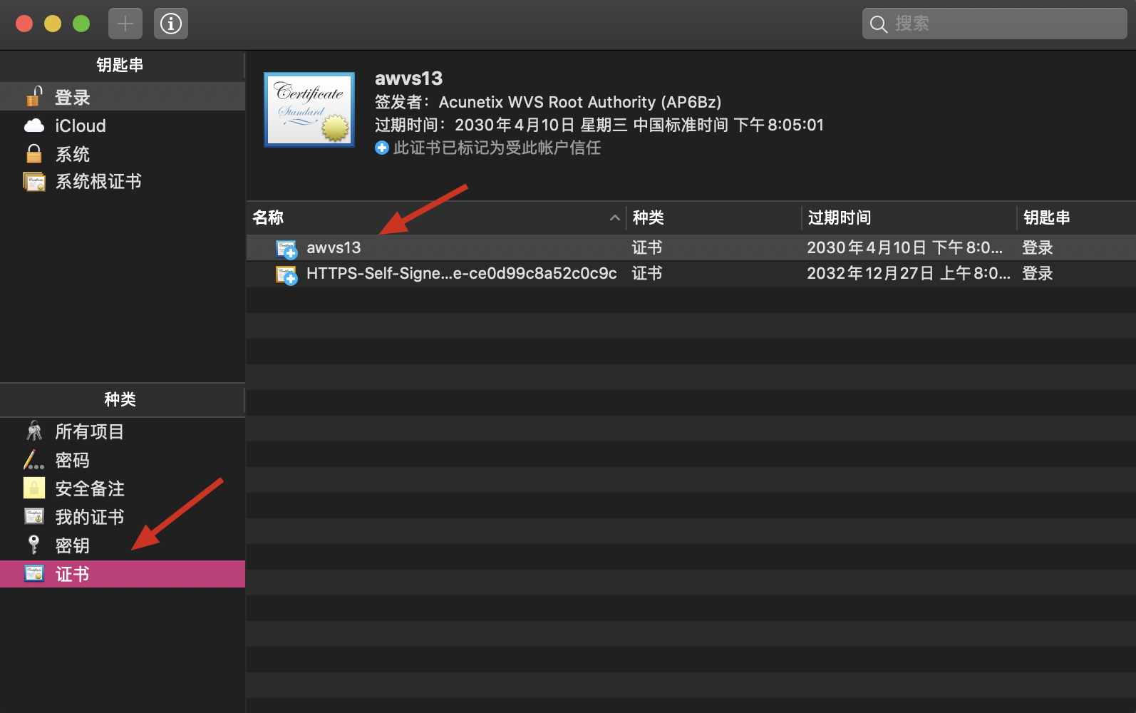
Task: Select the awvs13 certificate name
Action: click(x=334, y=247)
